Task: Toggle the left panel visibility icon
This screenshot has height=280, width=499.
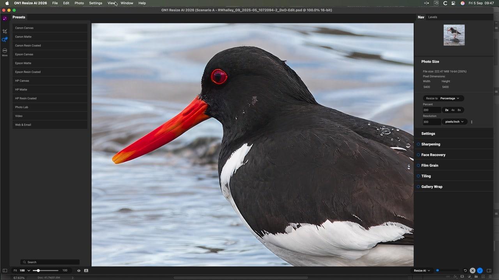Action: pos(5,271)
